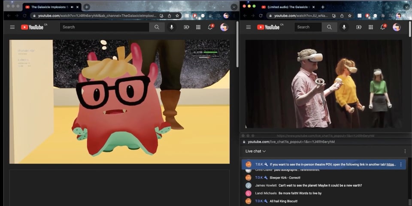Open YouTube apps grid in right window
This screenshot has width=412, height=206.
(x=371, y=27)
